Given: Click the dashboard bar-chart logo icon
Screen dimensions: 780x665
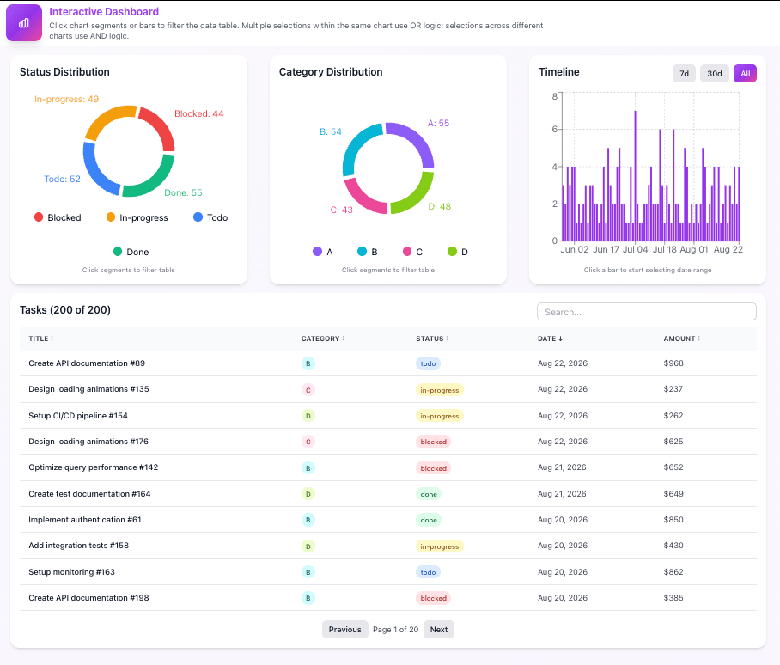Looking at the screenshot, I should [24, 23].
